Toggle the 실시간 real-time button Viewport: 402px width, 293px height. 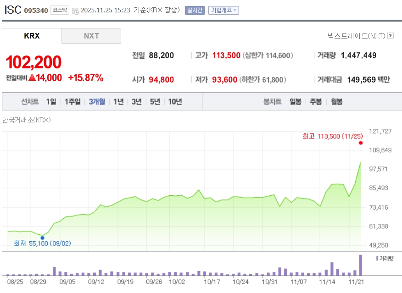tap(195, 10)
